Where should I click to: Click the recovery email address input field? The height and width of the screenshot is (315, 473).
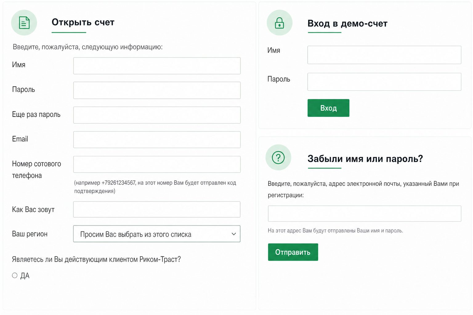point(365,213)
